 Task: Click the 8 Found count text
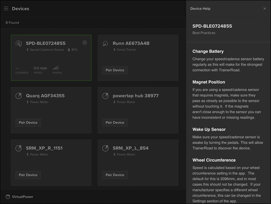click(12, 23)
